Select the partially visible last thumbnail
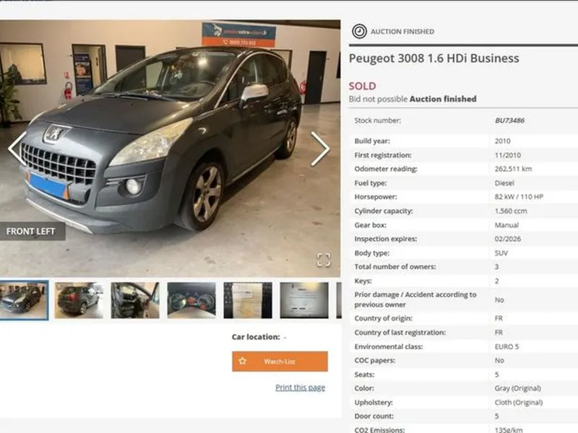The width and height of the screenshot is (578, 433). click(339, 300)
